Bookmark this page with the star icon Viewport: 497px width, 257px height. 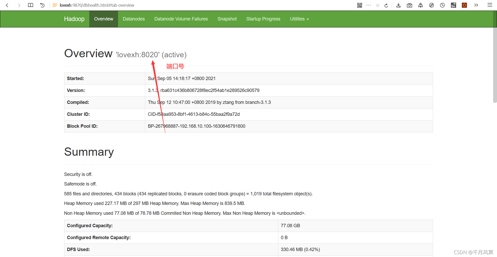tap(378, 5)
